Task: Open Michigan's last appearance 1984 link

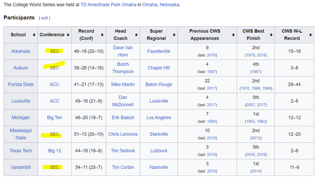Action: pos(211,122)
